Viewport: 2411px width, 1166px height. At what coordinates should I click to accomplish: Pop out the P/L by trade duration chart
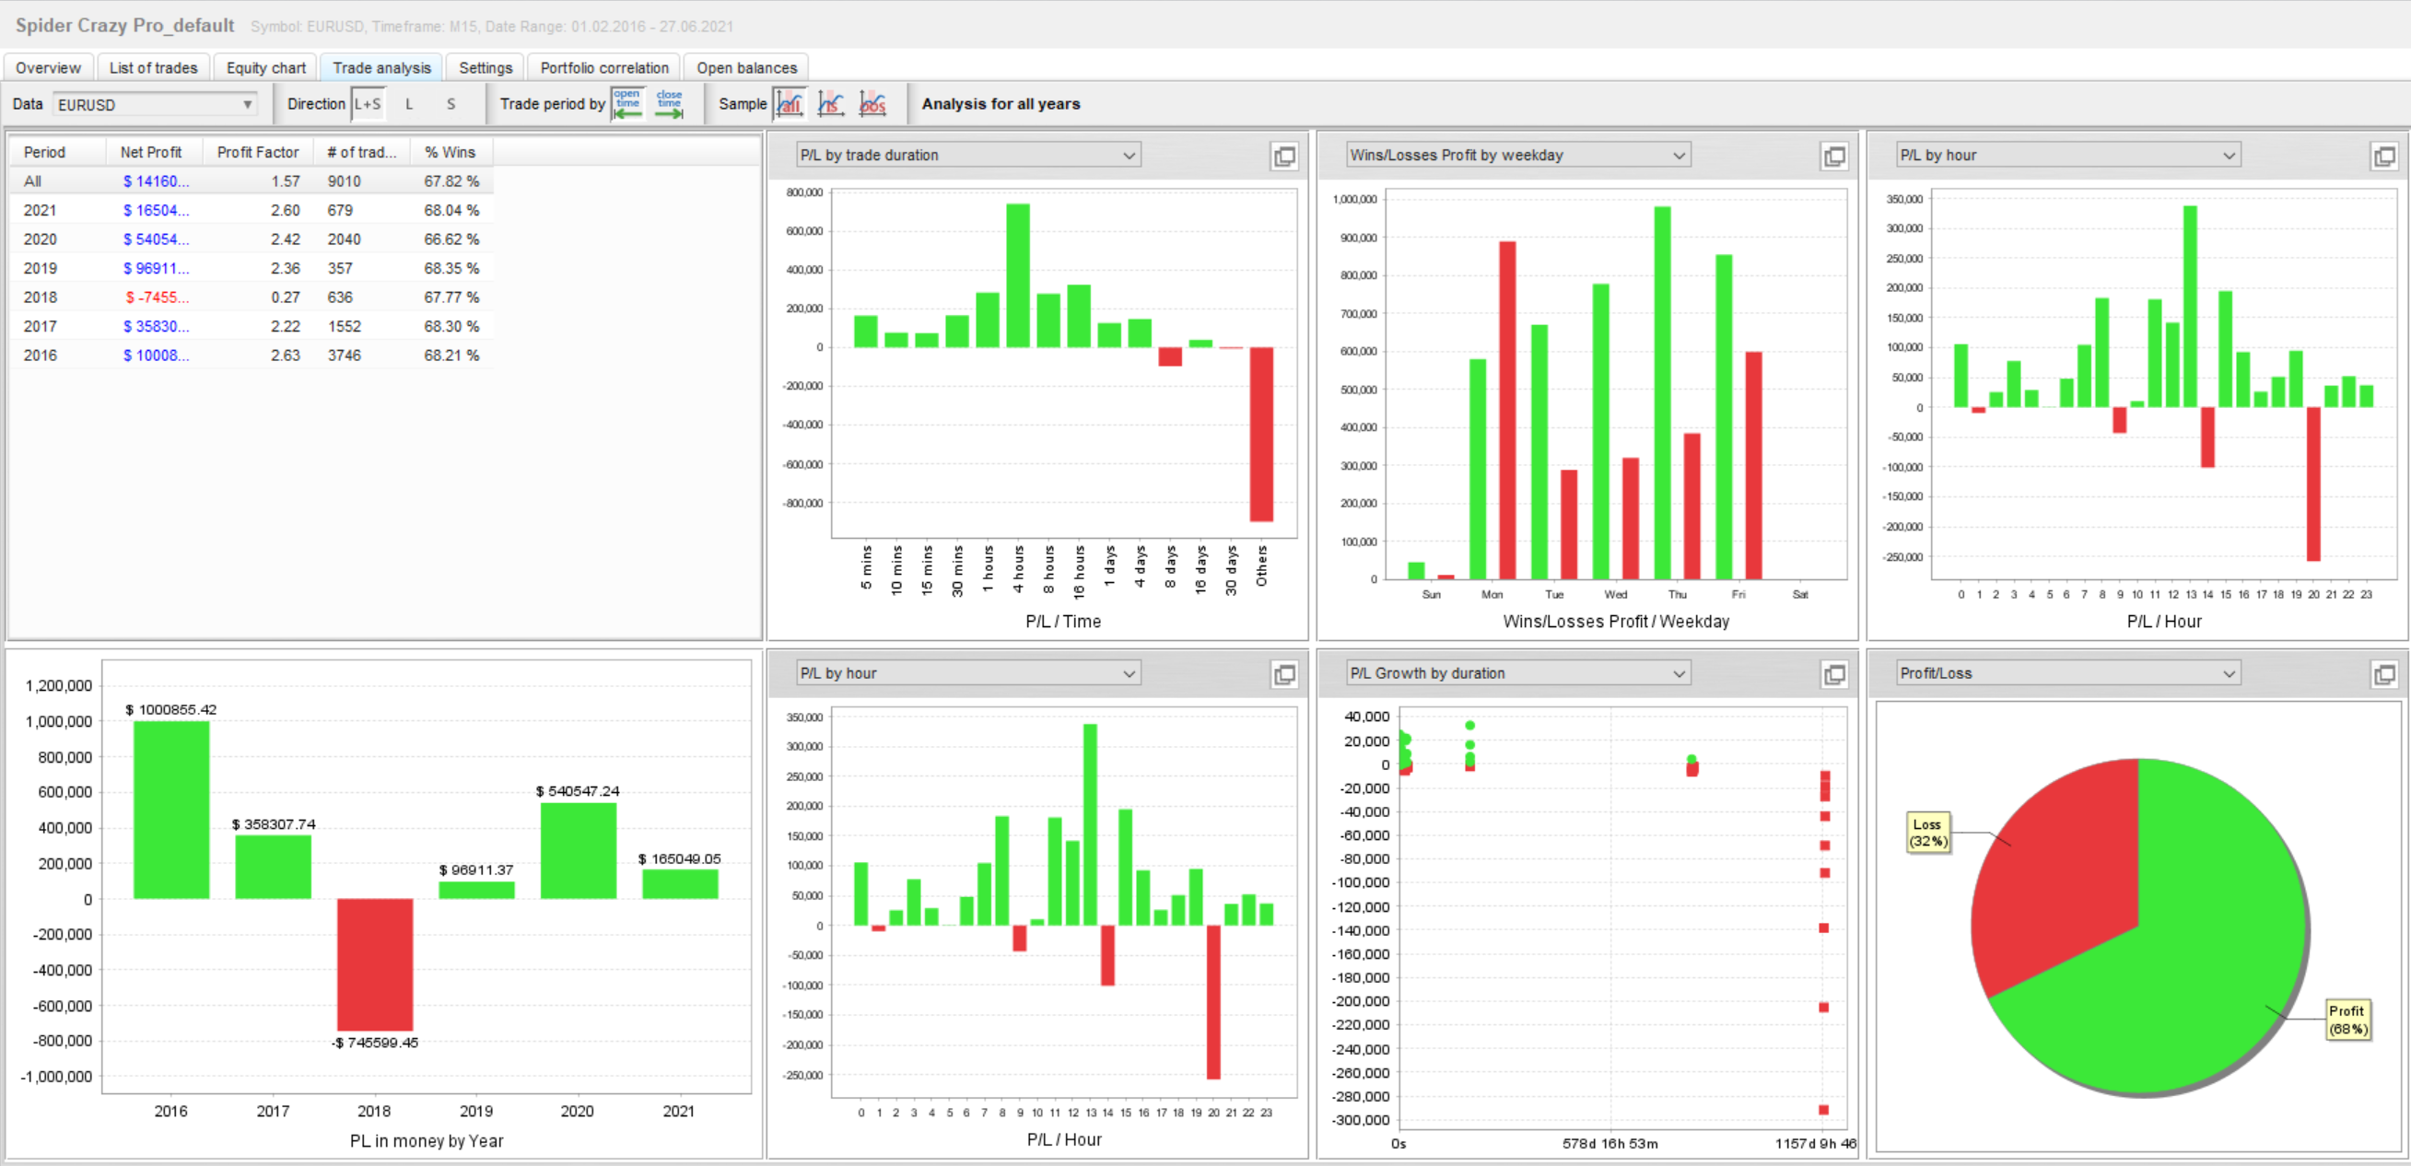(x=1284, y=157)
